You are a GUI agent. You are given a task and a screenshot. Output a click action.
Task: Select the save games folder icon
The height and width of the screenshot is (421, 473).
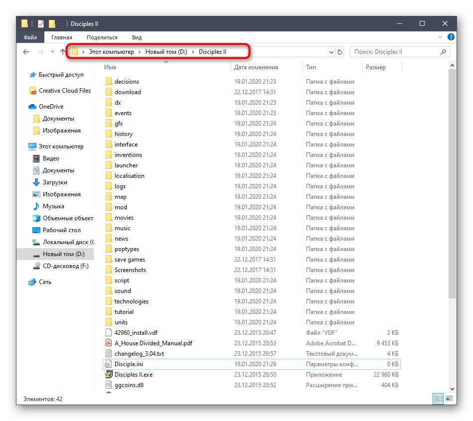(109, 260)
